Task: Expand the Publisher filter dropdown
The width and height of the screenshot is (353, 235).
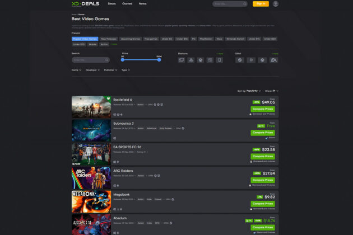Action: 110,70
